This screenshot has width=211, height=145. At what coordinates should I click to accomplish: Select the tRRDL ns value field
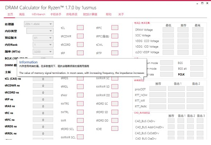[x=43, y=133]
